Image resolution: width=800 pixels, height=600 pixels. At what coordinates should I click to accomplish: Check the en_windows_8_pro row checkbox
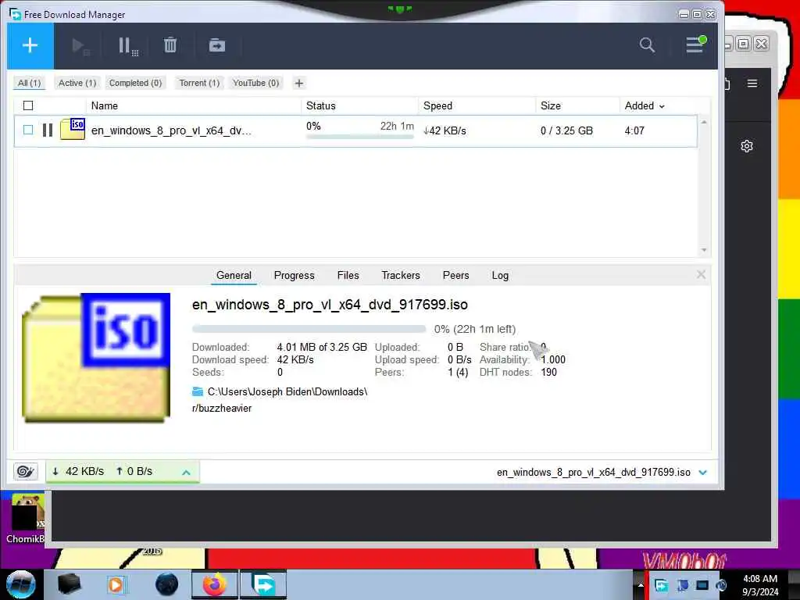(28, 130)
